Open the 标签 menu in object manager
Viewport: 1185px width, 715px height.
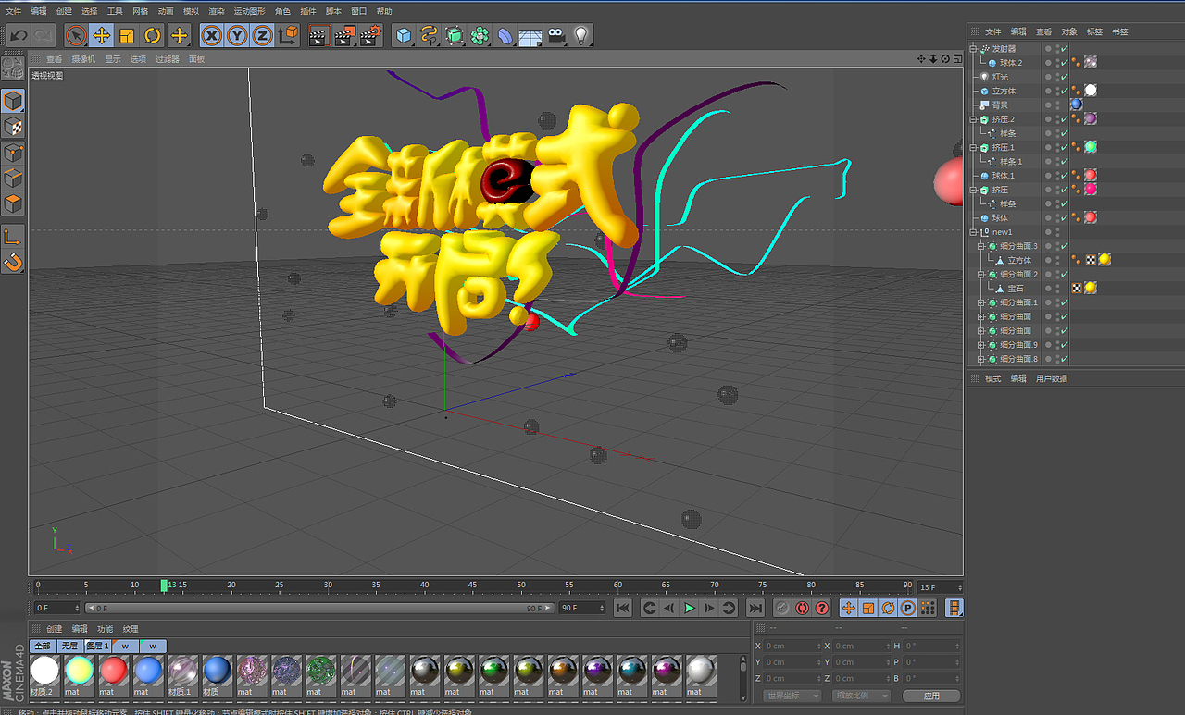(x=1094, y=31)
